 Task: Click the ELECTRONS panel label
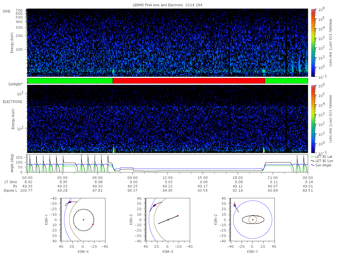(13, 102)
